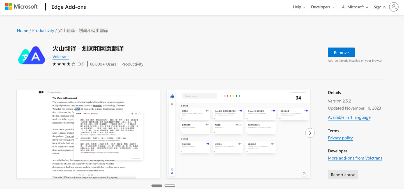Image resolution: width=404 pixels, height=189 pixels.
Task: Open the grid apps icon in the sidebar
Action: click(172, 104)
